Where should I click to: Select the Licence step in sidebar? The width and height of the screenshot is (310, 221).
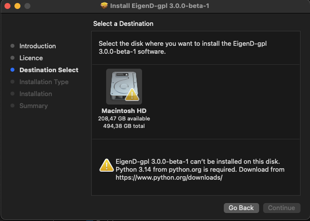pos(31,58)
